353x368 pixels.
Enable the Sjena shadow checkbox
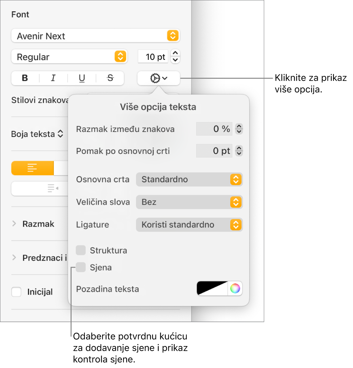click(x=81, y=267)
